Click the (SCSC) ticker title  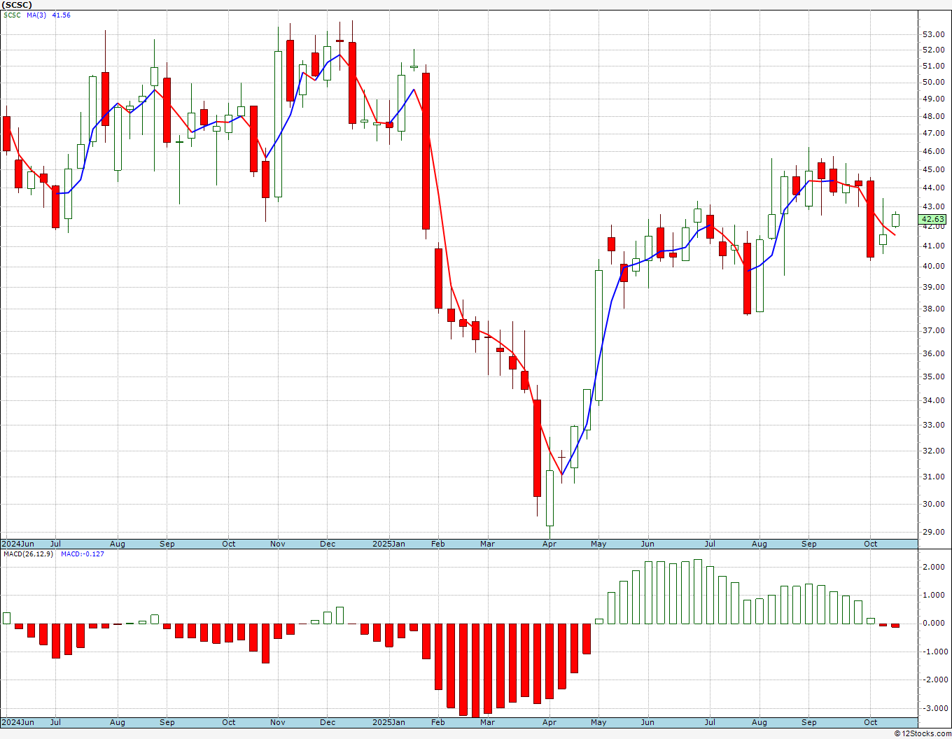[17, 5]
